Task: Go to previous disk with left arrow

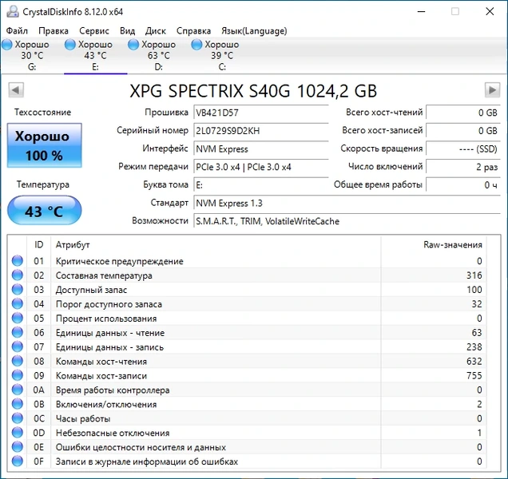Action: tap(15, 89)
